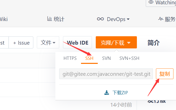Click the Watching button

coord(161,3)
